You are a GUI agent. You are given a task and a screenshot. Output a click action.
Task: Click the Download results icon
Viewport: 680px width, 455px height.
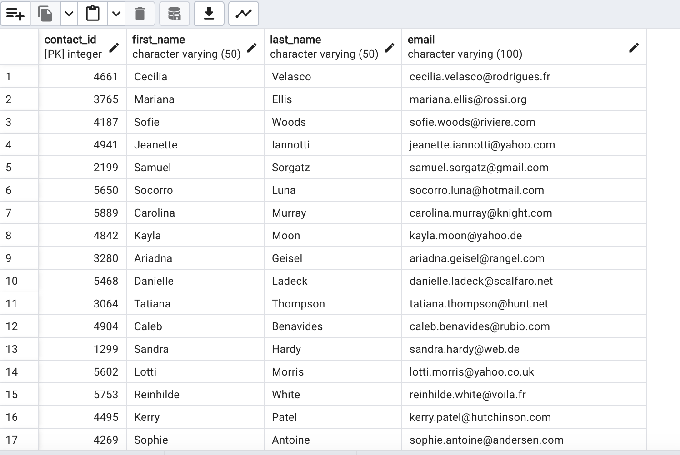click(x=209, y=14)
